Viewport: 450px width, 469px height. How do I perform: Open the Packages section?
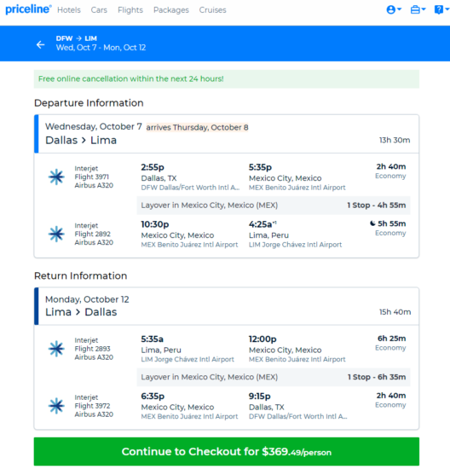coord(171,10)
